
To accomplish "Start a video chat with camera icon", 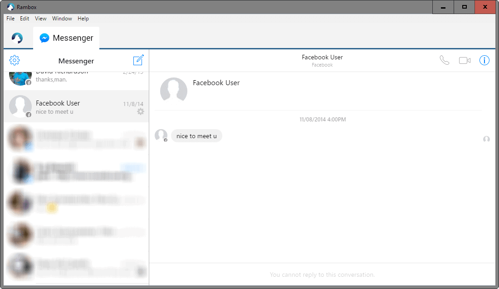I will point(465,60).
